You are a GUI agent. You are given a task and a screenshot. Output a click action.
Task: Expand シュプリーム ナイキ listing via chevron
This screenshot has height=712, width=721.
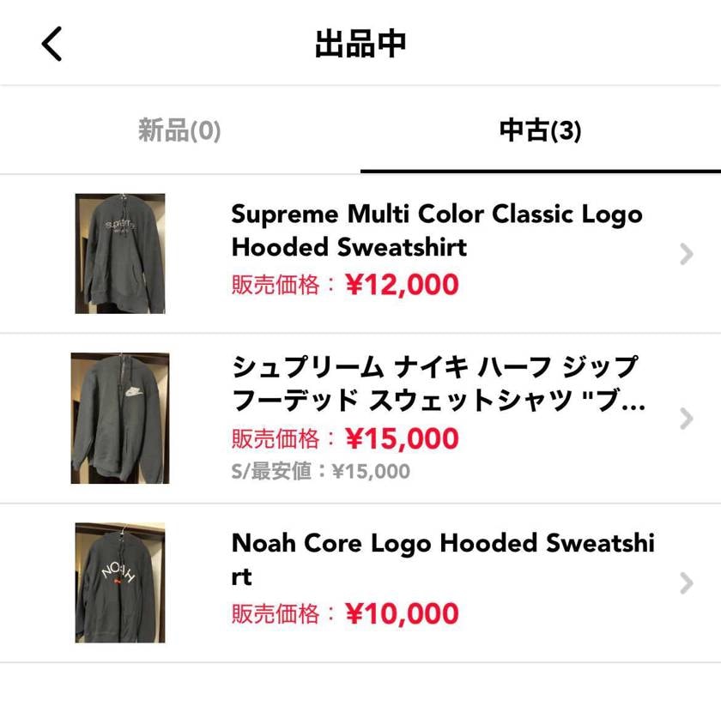click(x=686, y=419)
